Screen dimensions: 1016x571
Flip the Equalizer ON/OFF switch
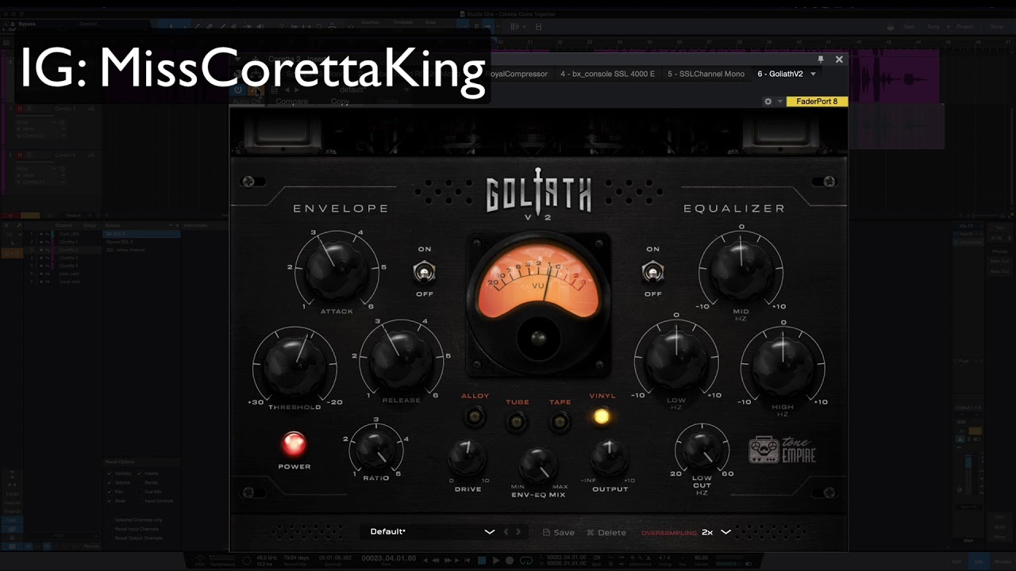[652, 272]
